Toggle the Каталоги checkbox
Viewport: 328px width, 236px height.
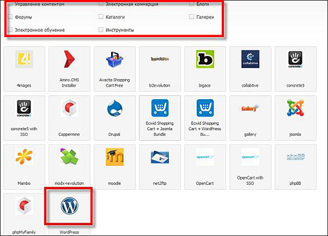[101, 16]
